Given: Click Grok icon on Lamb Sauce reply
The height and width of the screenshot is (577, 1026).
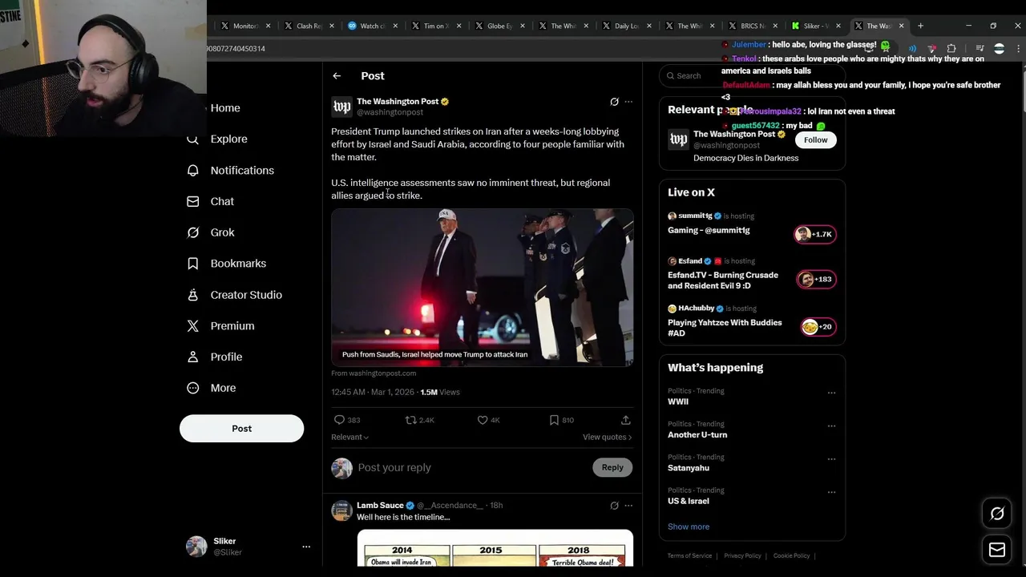Looking at the screenshot, I should pos(614,506).
